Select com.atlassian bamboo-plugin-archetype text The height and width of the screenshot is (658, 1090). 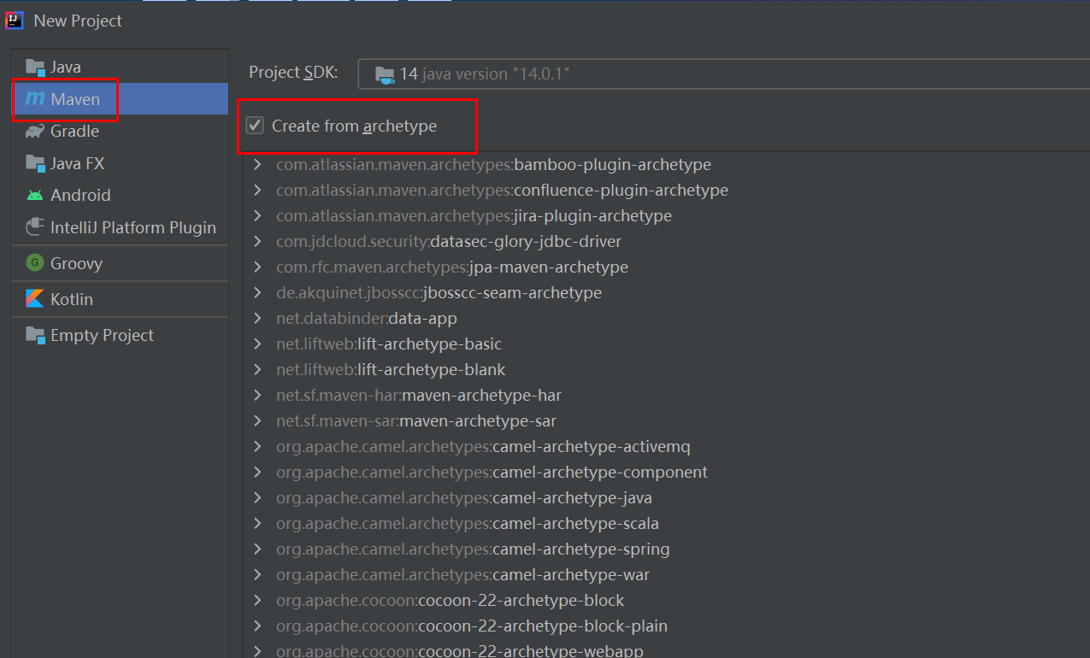pyautogui.click(x=493, y=165)
